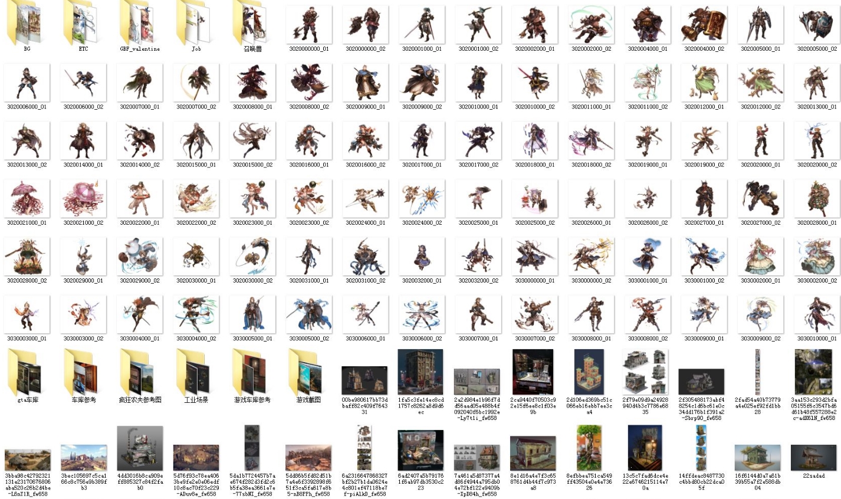Click file name 3020014000_01

pyautogui.click(x=83, y=165)
